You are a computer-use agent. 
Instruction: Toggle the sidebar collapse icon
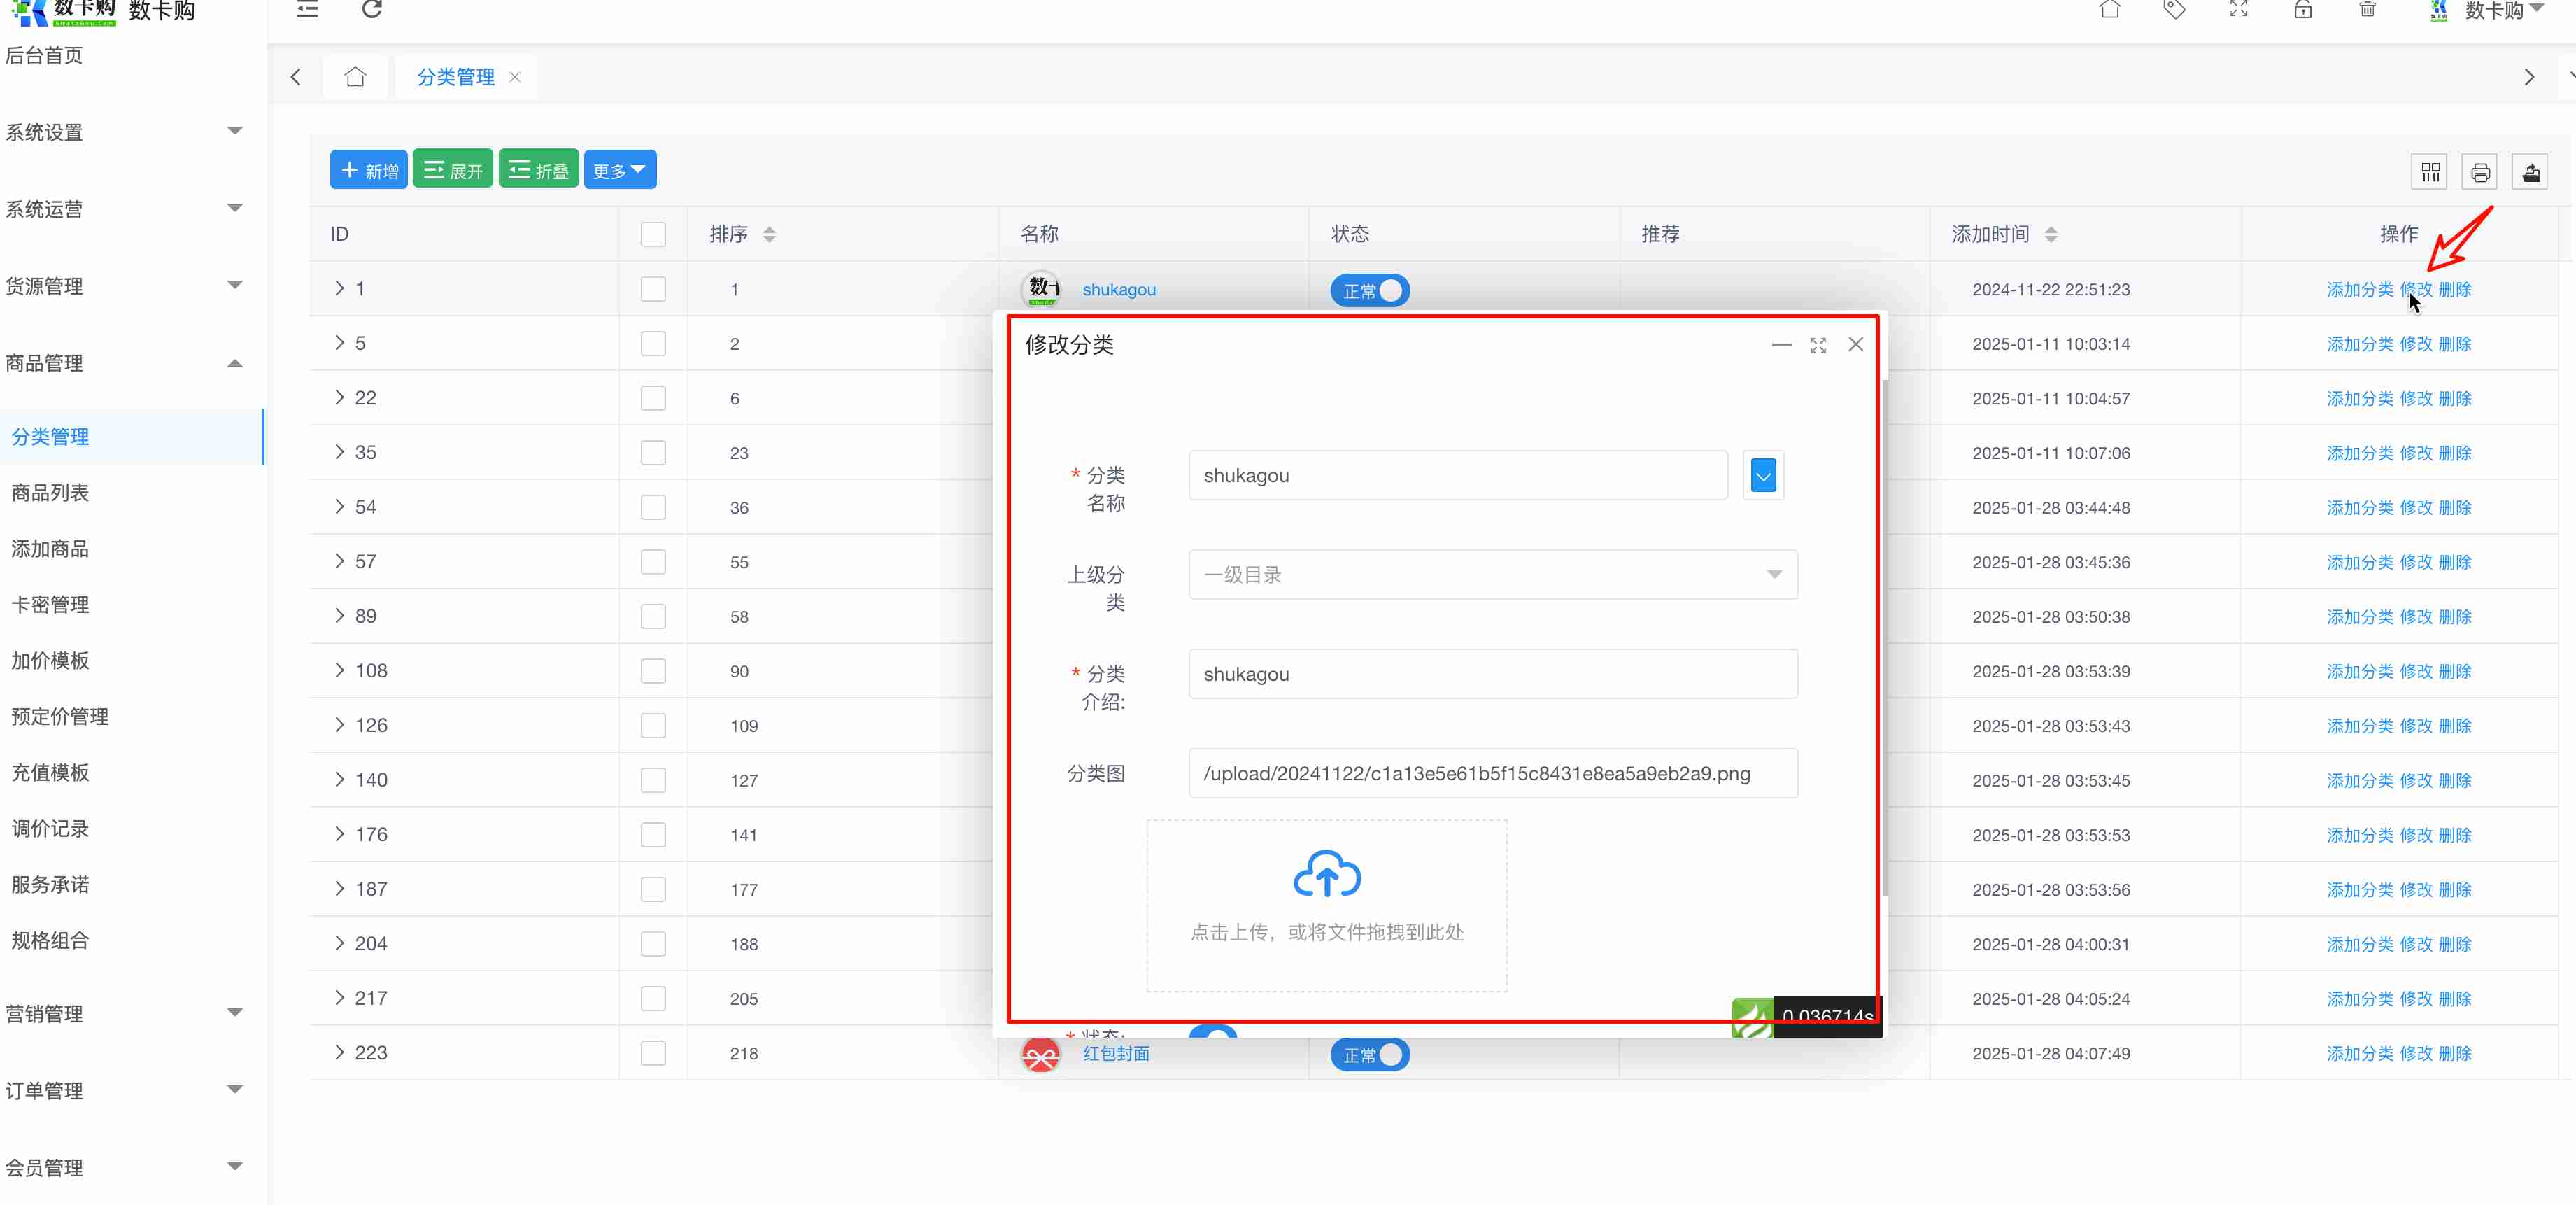tap(307, 10)
